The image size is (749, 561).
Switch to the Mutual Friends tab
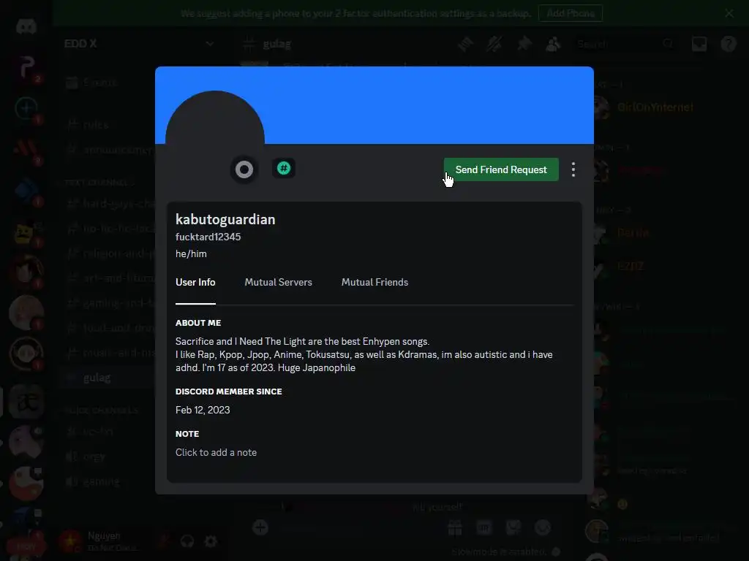click(x=374, y=283)
